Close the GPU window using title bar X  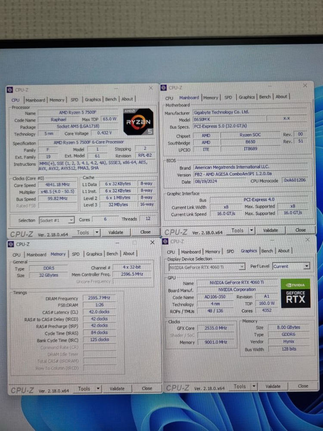tap(307, 240)
